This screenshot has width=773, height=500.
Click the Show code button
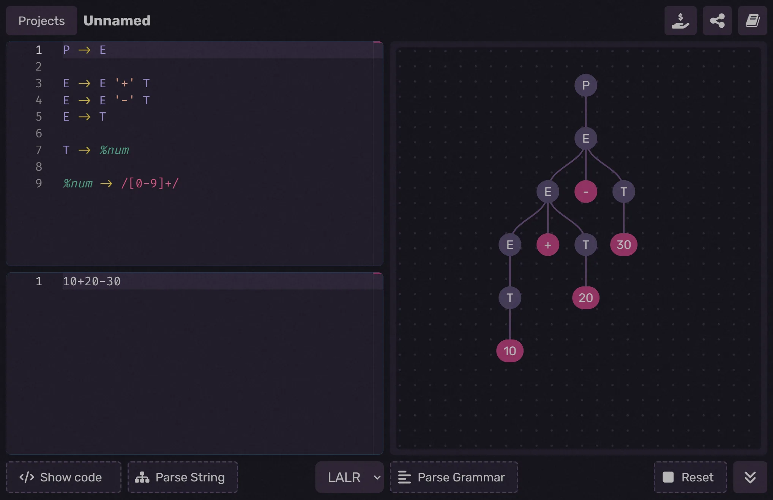pyautogui.click(x=64, y=477)
